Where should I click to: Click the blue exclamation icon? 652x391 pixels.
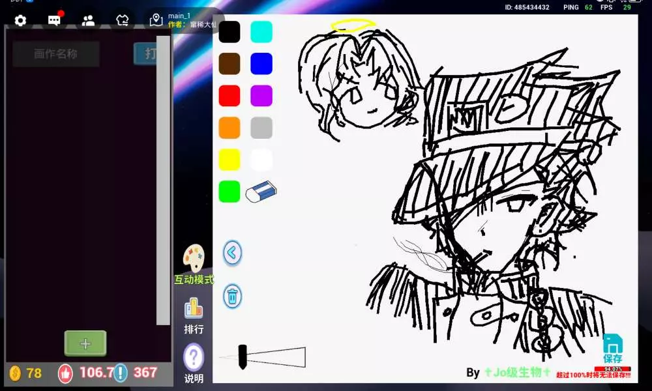[x=121, y=373]
